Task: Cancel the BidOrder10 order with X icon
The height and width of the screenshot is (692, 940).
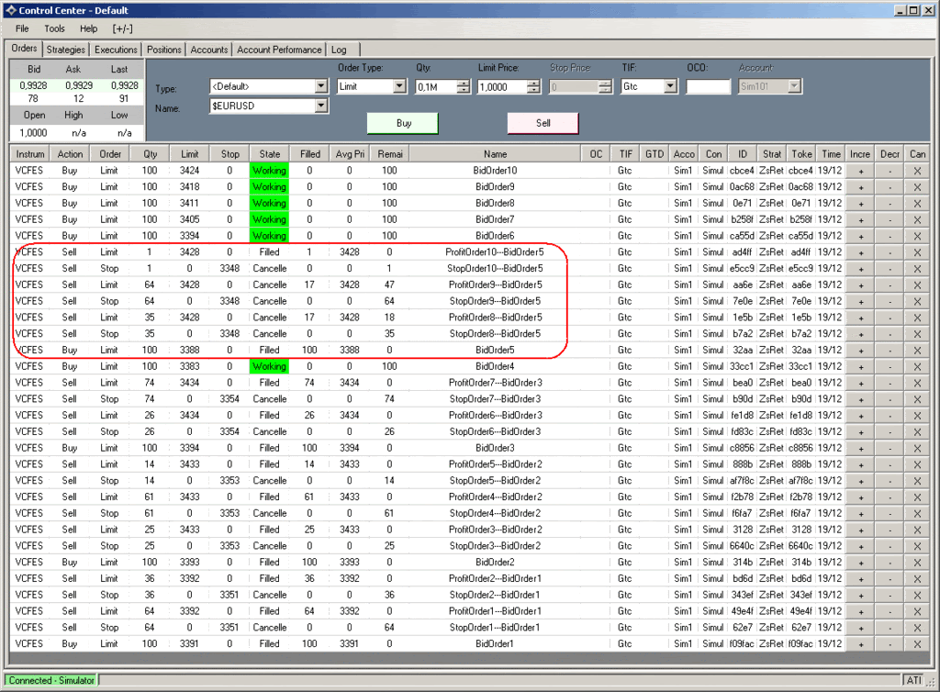Action: (917, 171)
